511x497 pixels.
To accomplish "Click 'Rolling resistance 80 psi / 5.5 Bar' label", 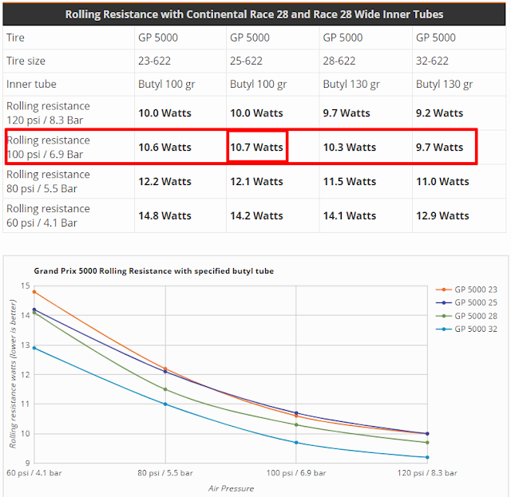I will [48, 181].
